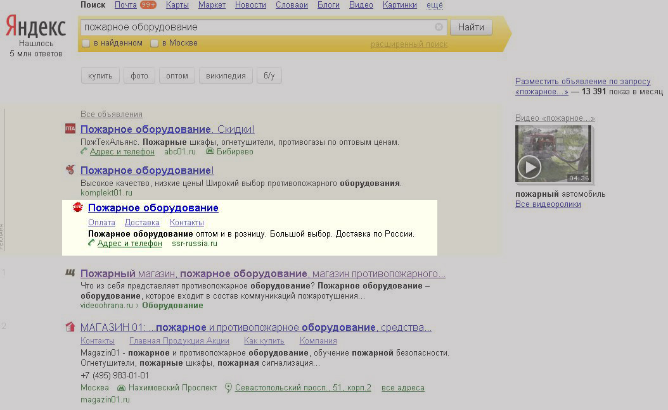Click the red dragon favicon of komplekt01.ru ad

pyautogui.click(x=70, y=170)
